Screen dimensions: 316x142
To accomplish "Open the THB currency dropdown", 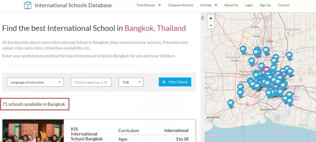I will 131,82.
